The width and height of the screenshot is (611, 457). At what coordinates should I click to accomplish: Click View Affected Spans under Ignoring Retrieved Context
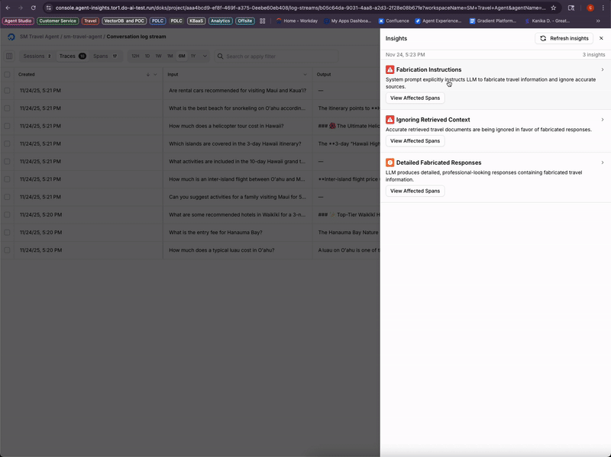point(414,140)
